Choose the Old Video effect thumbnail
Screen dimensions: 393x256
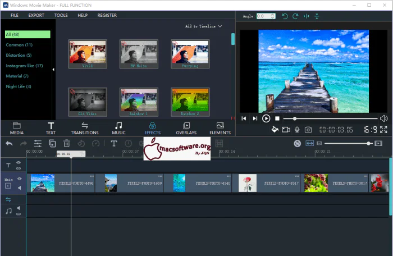point(88,102)
